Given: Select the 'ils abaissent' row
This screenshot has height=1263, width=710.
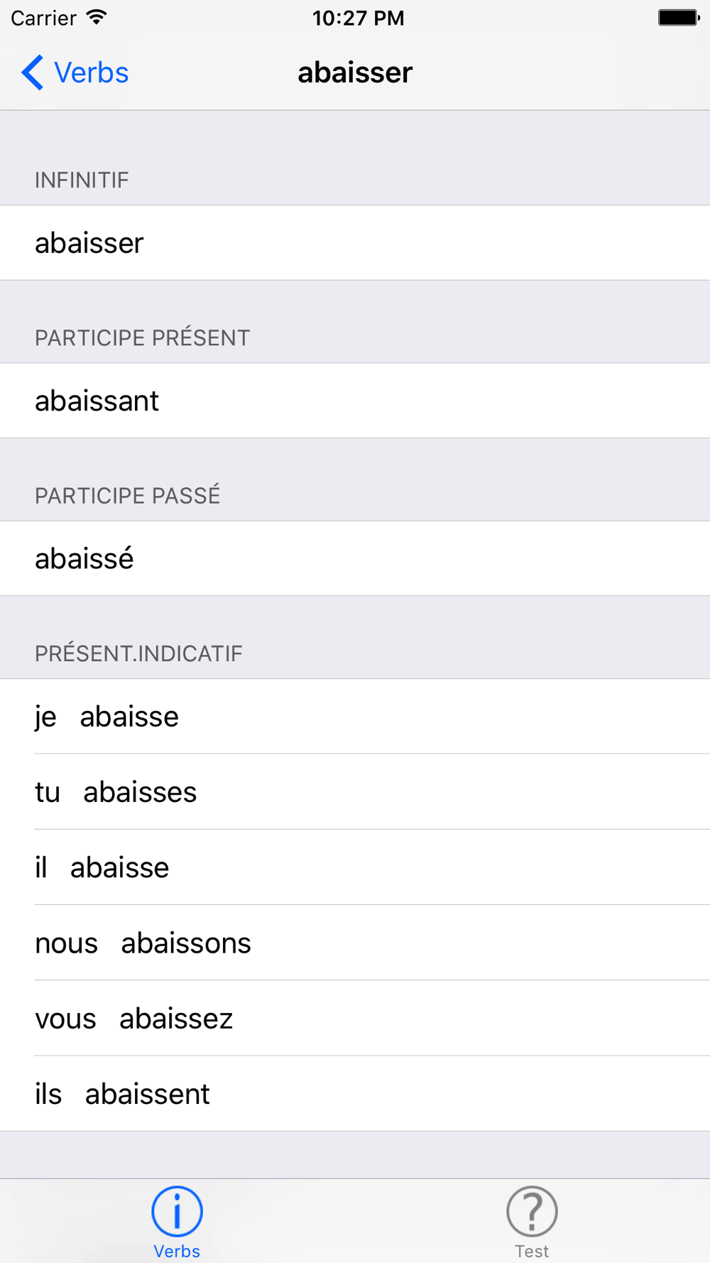Looking at the screenshot, I should click(x=355, y=1094).
